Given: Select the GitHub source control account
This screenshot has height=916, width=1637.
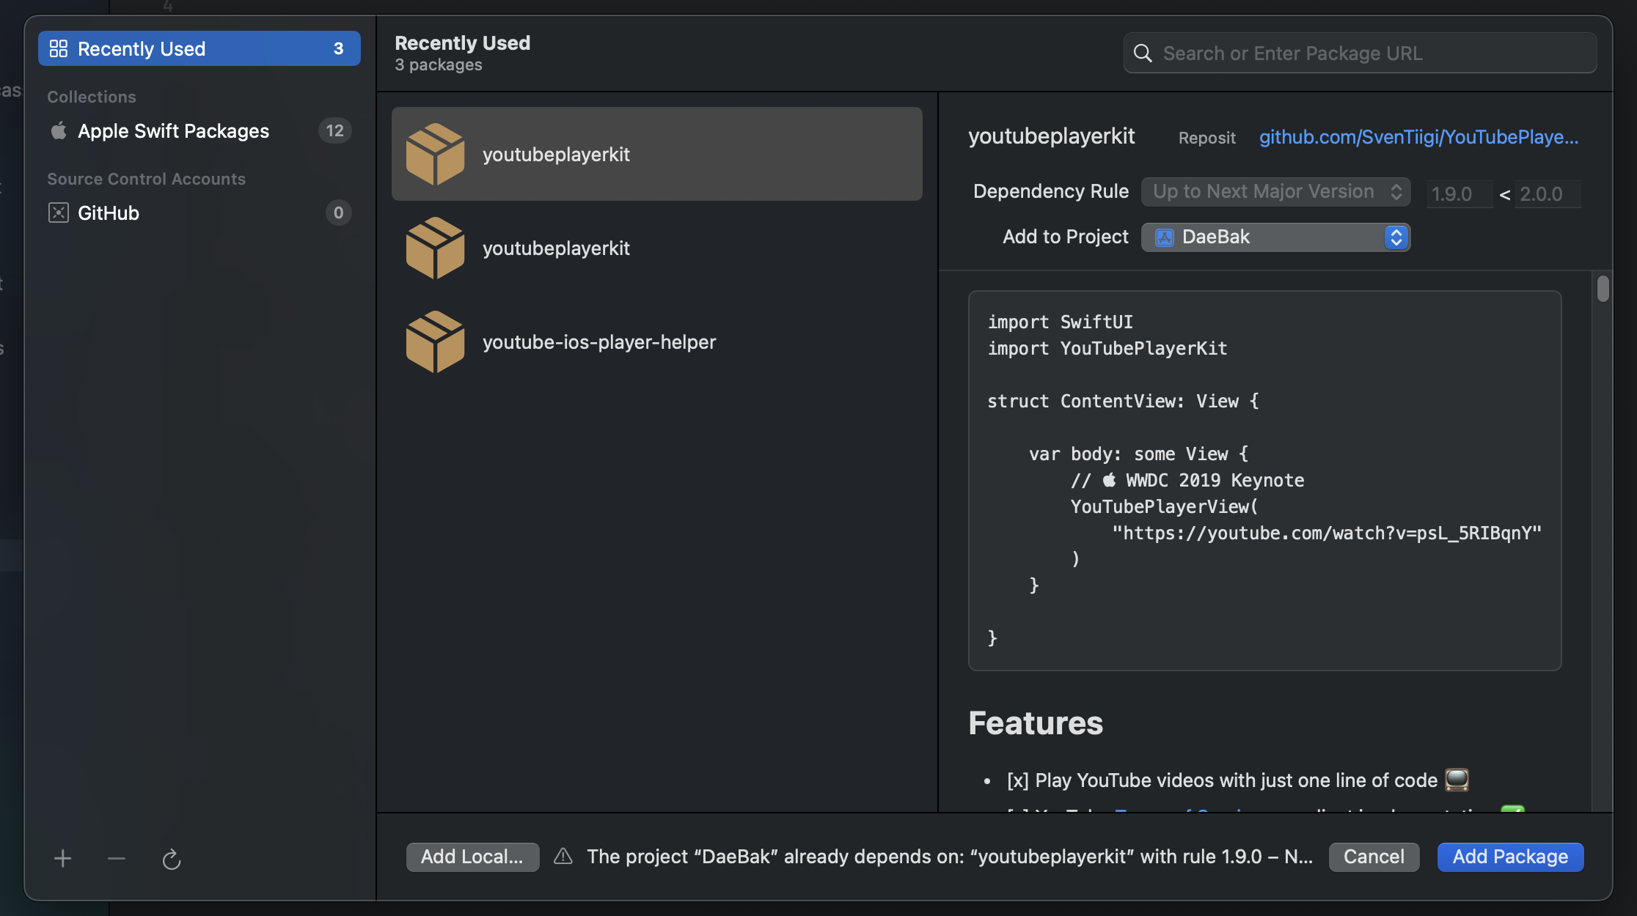Looking at the screenshot, I should point(199,213).
